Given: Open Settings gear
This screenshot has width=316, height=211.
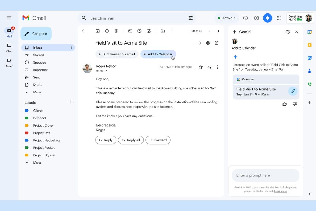Looking at the screenshot, I should click(x=256, y=18).
